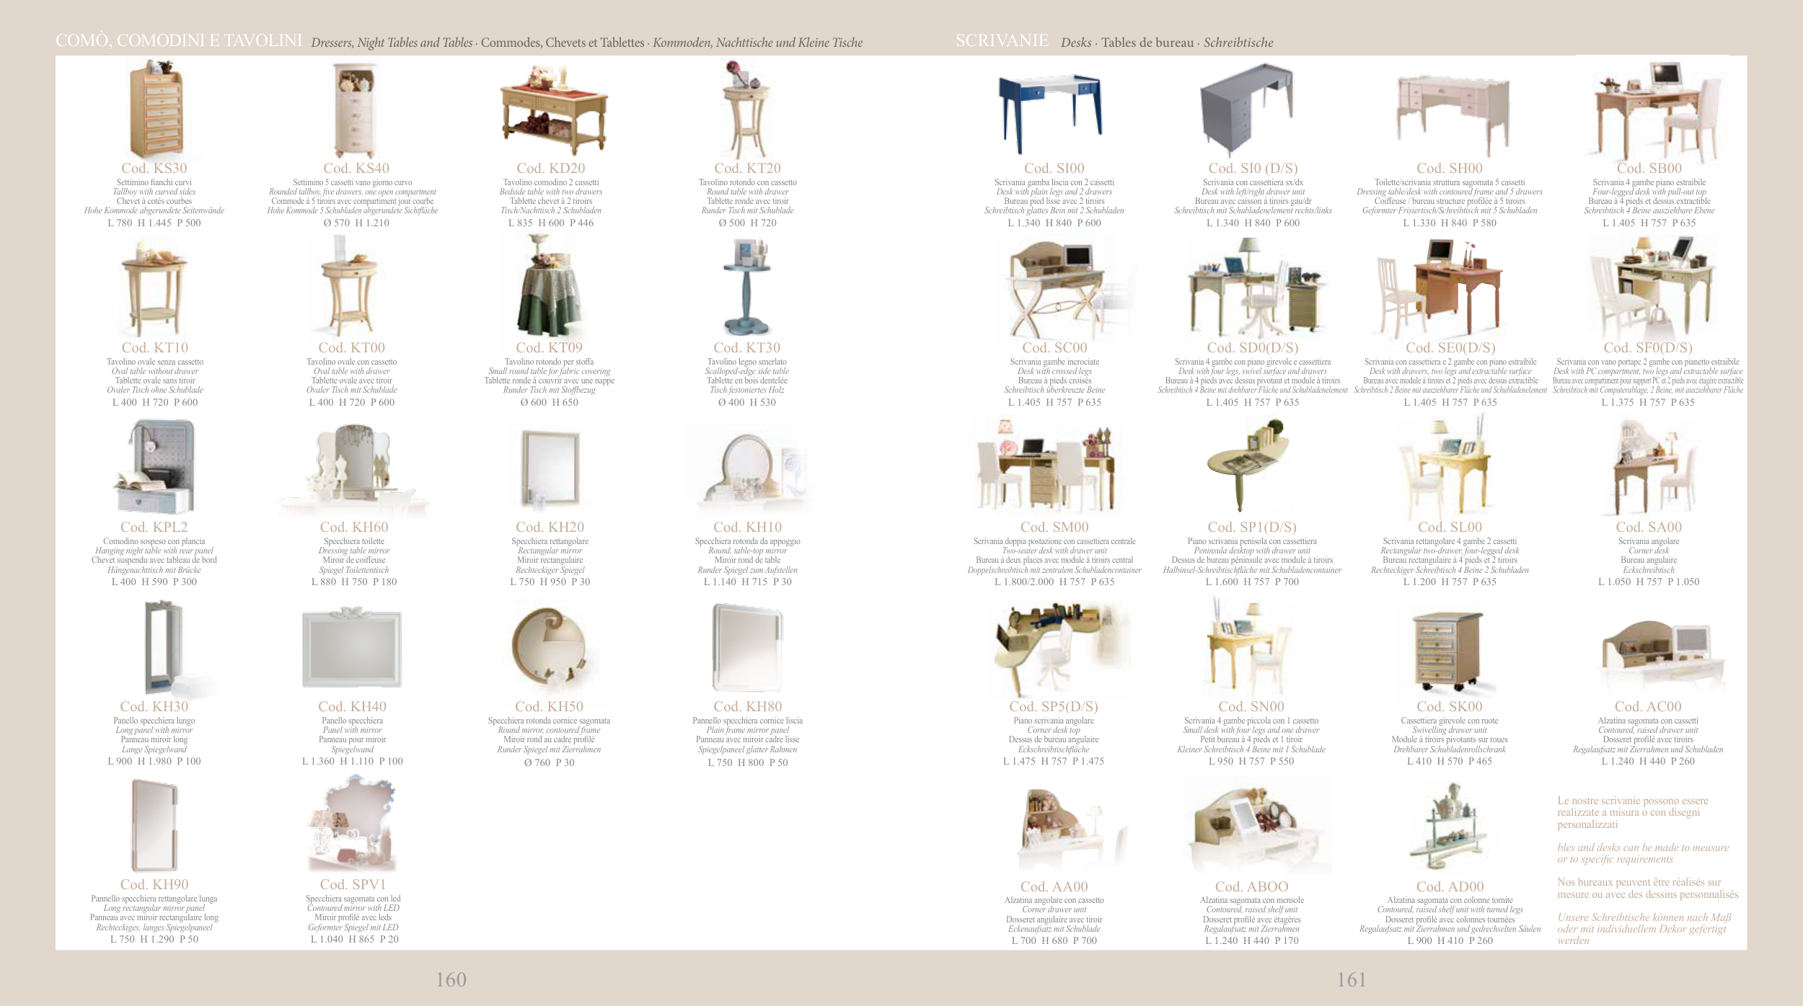Viewport: 1803px width, 1006px height.
Task: Select the Cod. KH60 product code label
Action: point(353,527)
